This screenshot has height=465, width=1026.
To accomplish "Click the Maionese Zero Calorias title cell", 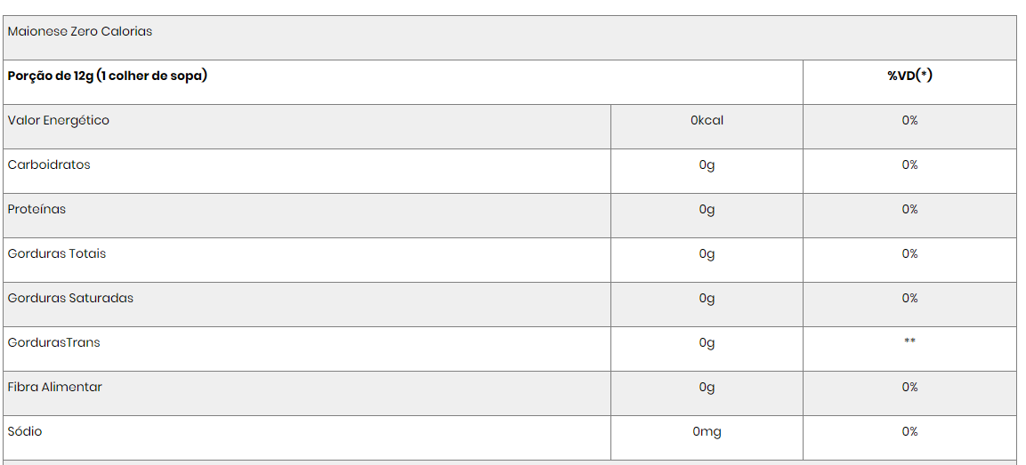I will tap(510, 38).
